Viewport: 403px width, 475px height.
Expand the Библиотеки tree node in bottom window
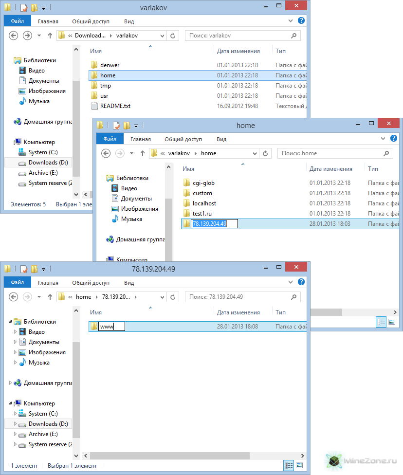pos(11,322)
